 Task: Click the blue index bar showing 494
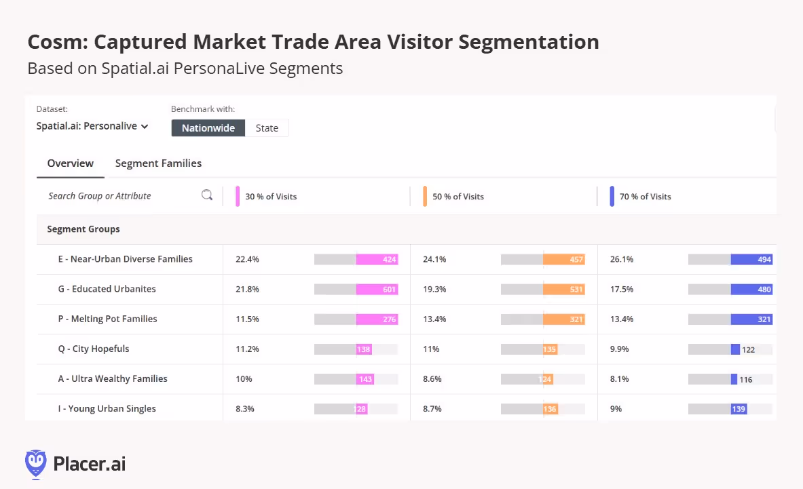coord(752,259)
